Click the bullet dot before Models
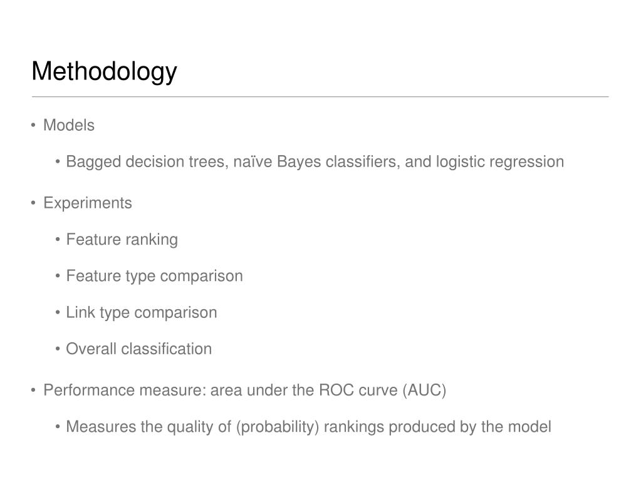This screenshot has height=480, width=641. [x=33, y=125]
